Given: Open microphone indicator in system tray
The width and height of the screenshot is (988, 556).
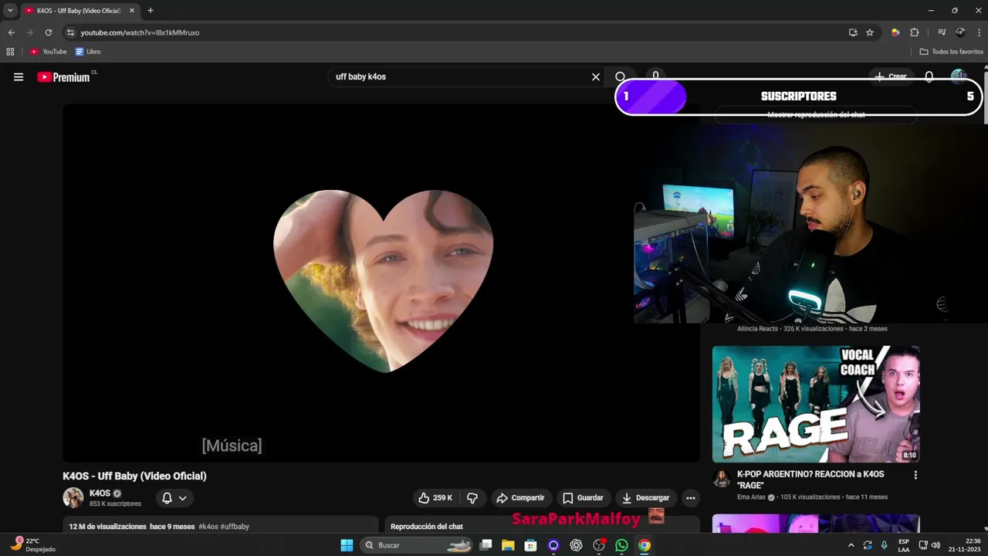Looking at the screenshot, I should (884, 545).
